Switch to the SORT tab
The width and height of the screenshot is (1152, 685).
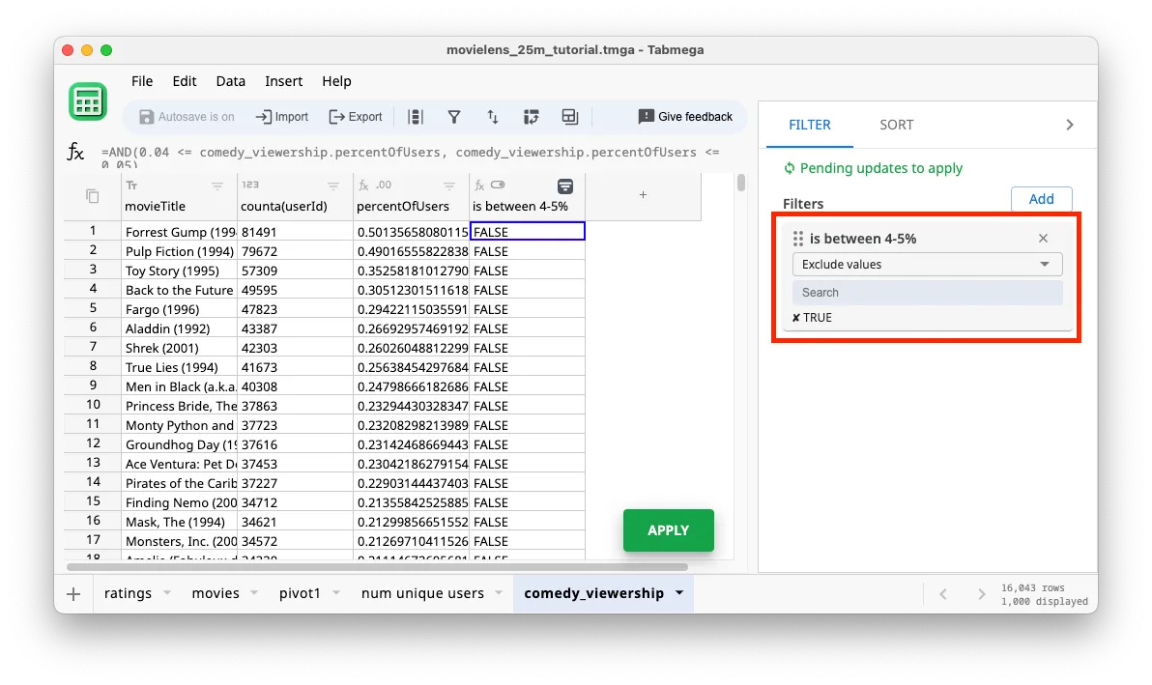pos(896,125)
